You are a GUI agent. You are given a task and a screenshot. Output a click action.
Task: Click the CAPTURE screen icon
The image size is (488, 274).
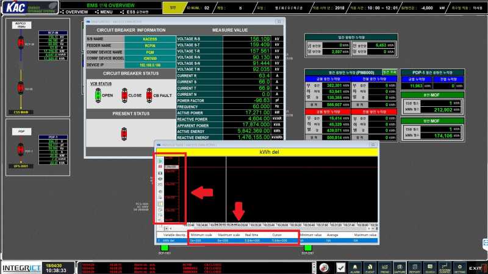(400, 268)
